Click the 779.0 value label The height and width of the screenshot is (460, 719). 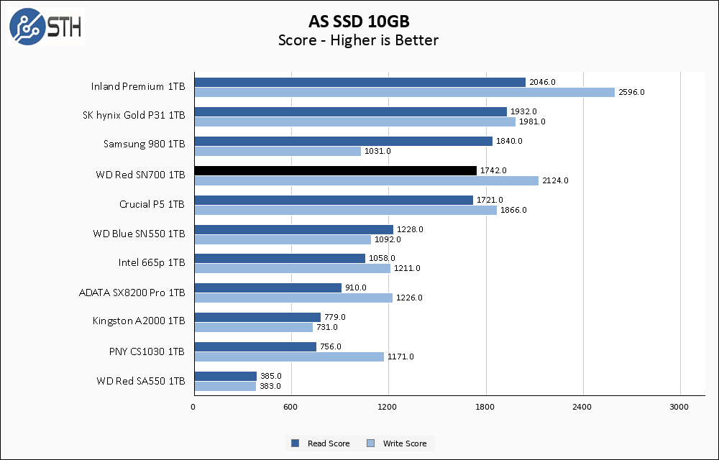(335, 317)
